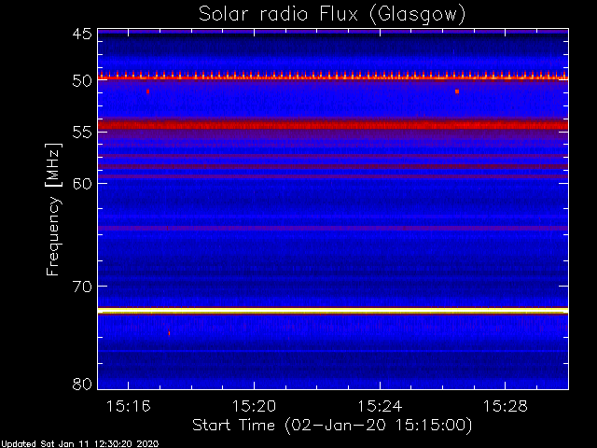Click the 80 frequency tick label
Screen dimensions: 597x448
[82, 384]
